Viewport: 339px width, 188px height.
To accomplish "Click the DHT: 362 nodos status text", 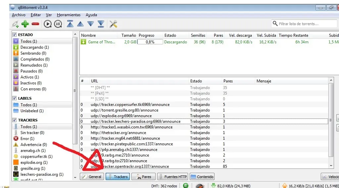I will 164,186.
